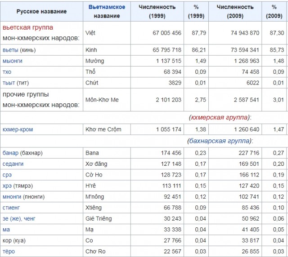Select the '% (2009)' column header
288x257 pixels.
[x=274, y=11]
